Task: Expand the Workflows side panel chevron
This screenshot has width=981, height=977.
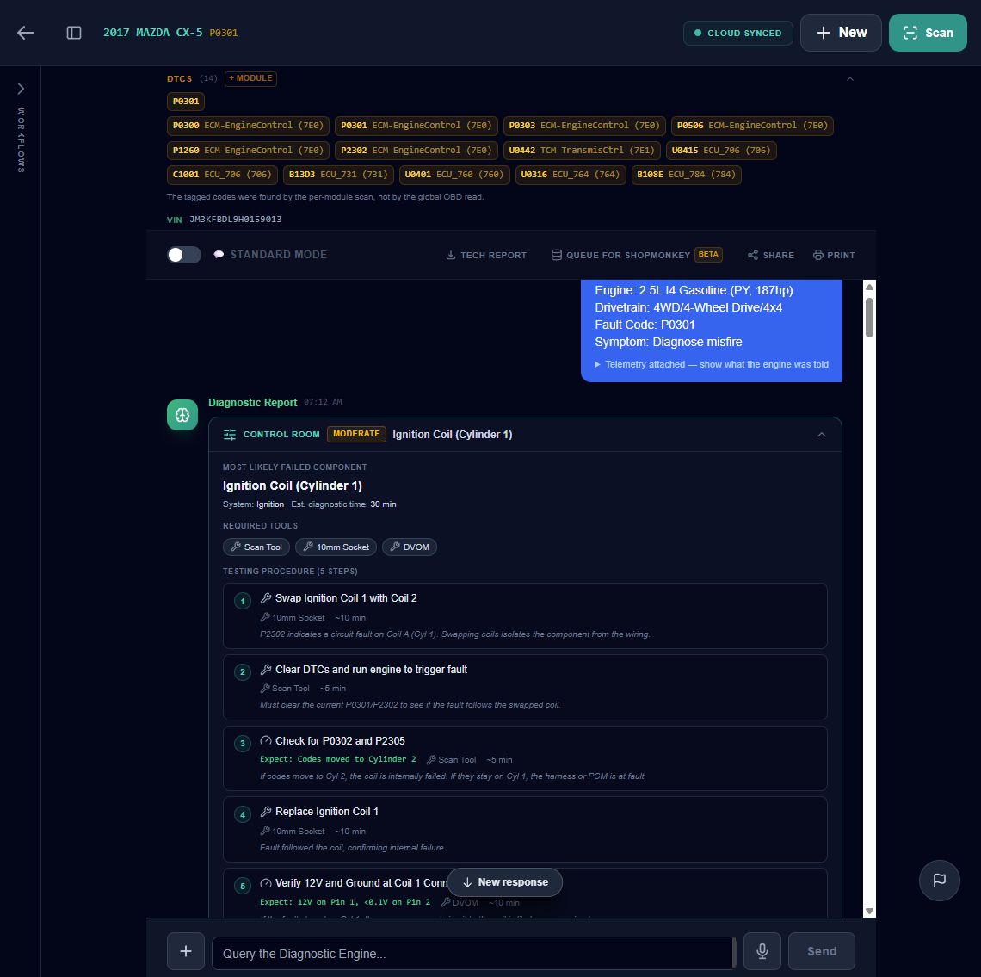Action: [21, 89]
